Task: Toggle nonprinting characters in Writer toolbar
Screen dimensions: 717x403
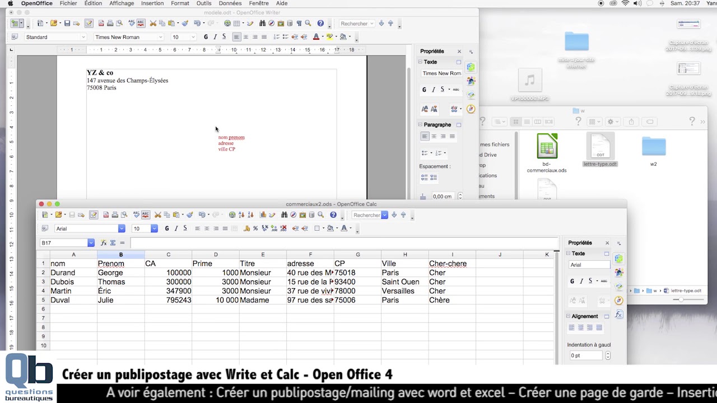Action: (x=299, y=23)
